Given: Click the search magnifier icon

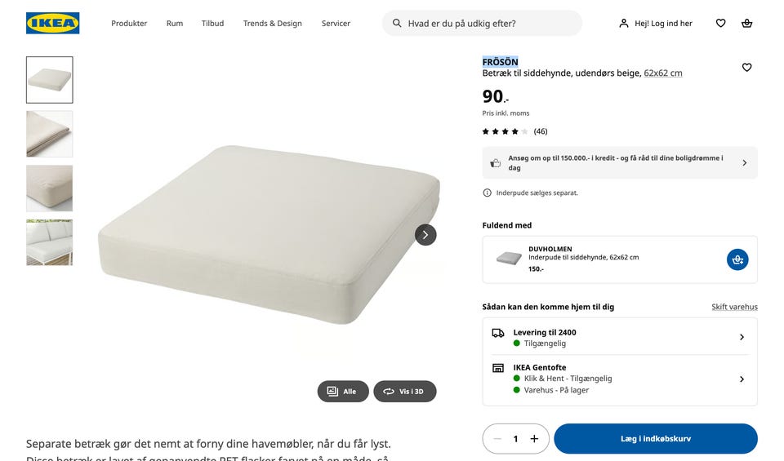Looking at the screenshot, I should pos(397,23).
